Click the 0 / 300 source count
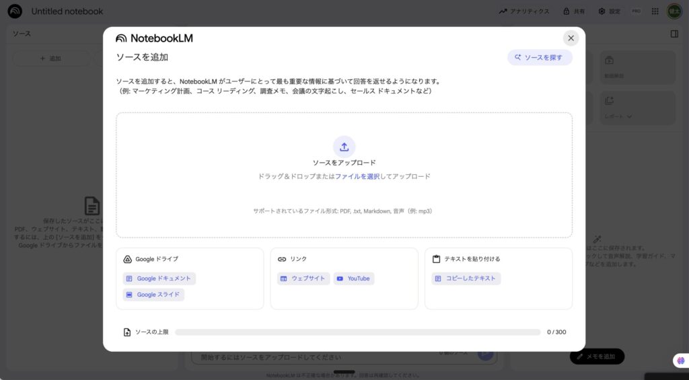The width and height of the screenshot is (689, 380). 556,332
